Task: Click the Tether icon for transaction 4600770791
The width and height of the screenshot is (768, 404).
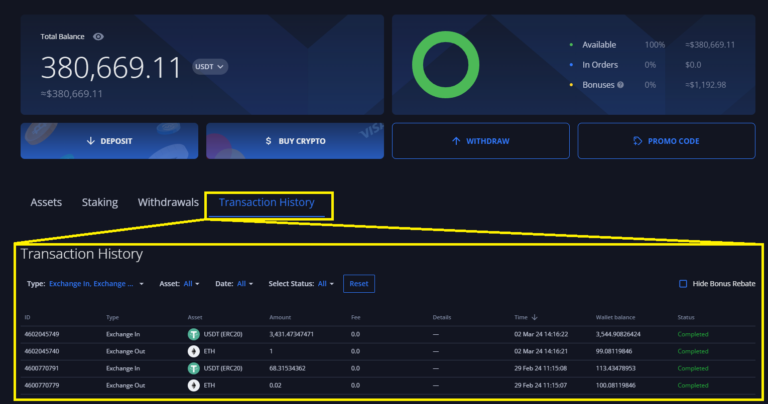Action: [x=194, y=368]
